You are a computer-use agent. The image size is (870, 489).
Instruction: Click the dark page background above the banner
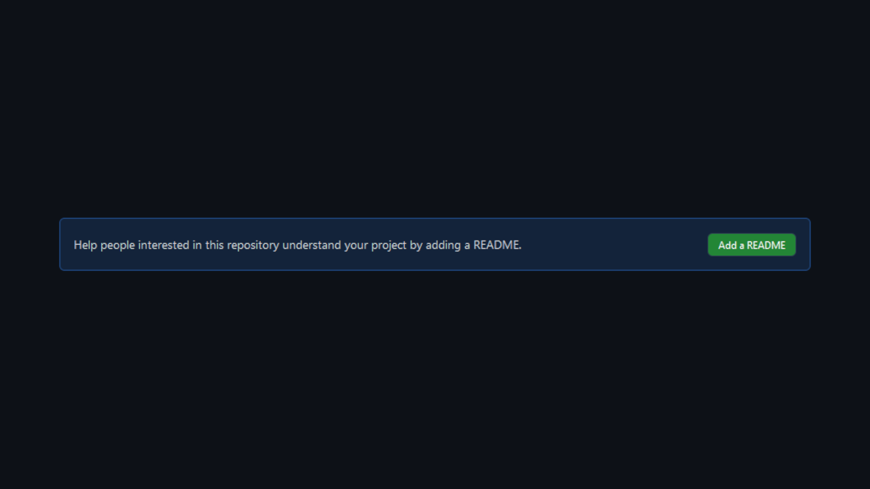point(435,109)
